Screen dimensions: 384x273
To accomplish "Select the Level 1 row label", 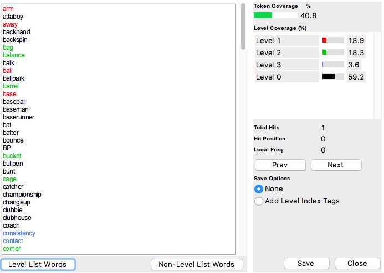I will (x=287, y=40).
